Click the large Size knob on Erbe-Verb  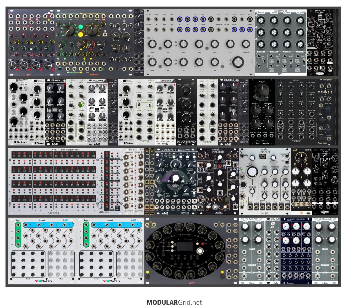pos(252,172)
